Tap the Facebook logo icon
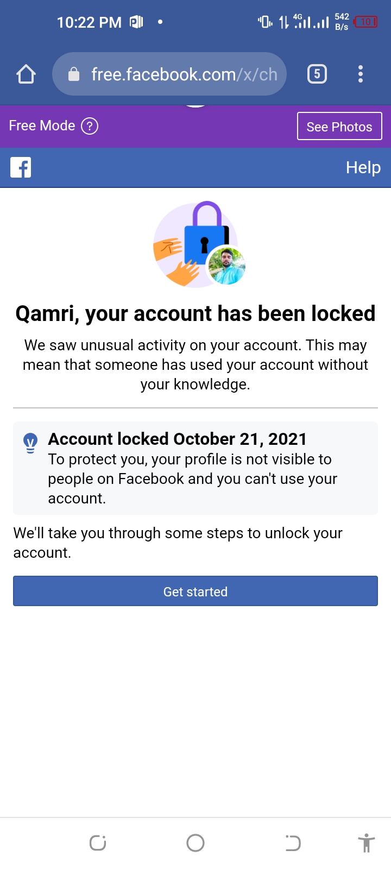The image size is (391, 869). coord(21,167)
